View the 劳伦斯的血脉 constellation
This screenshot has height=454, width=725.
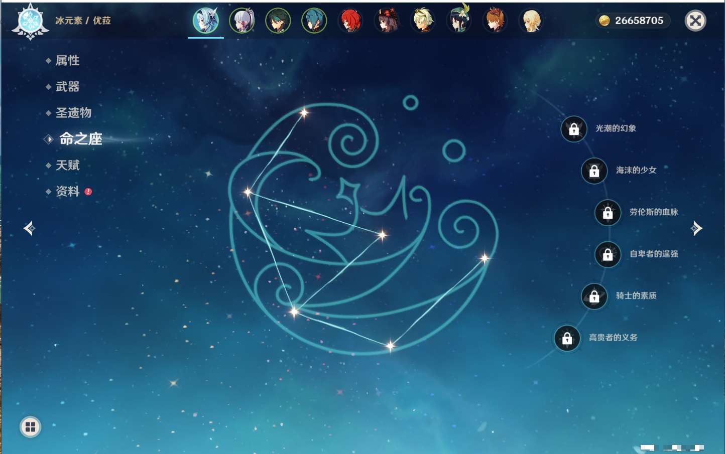click(x=653, y=212)
